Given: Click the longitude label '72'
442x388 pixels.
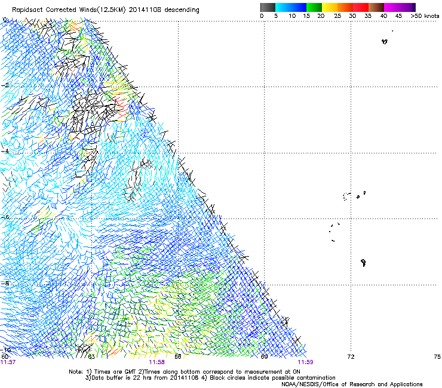Looking at the screenshot, I should (x=351, y=357).
